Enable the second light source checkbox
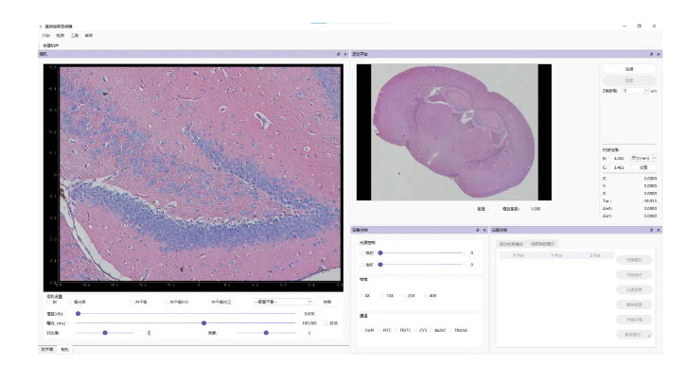This screenshot has width=687, height=365. [361, 265]
